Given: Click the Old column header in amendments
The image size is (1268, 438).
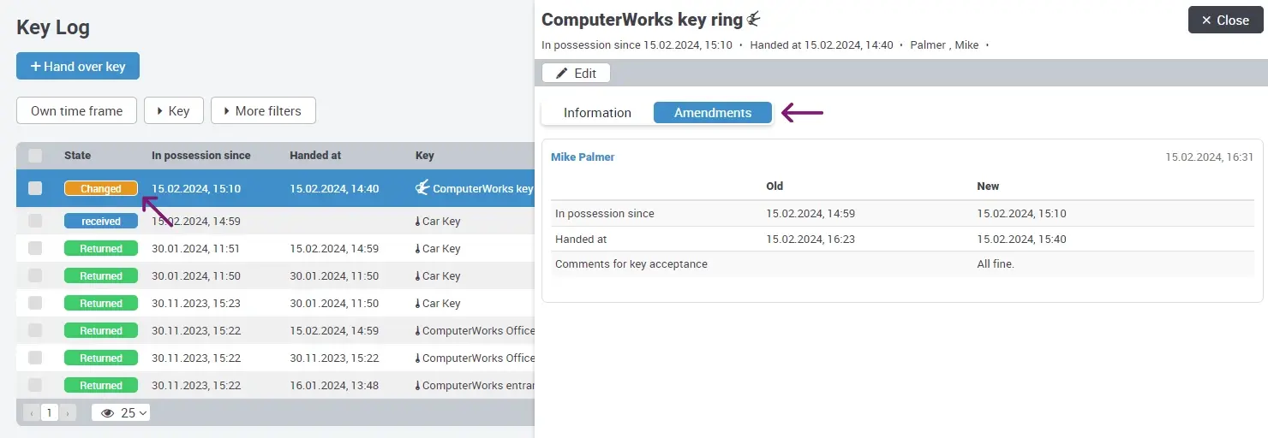Looking at the screenshot, I should 775,186.
